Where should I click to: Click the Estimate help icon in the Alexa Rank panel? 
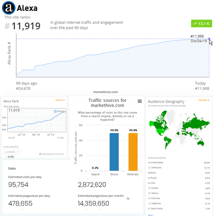click(x=64, y=100)
